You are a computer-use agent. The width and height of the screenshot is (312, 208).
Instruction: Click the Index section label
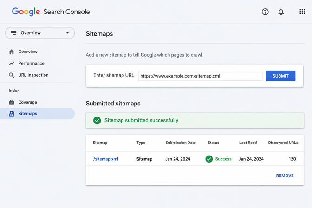[14, 91]
